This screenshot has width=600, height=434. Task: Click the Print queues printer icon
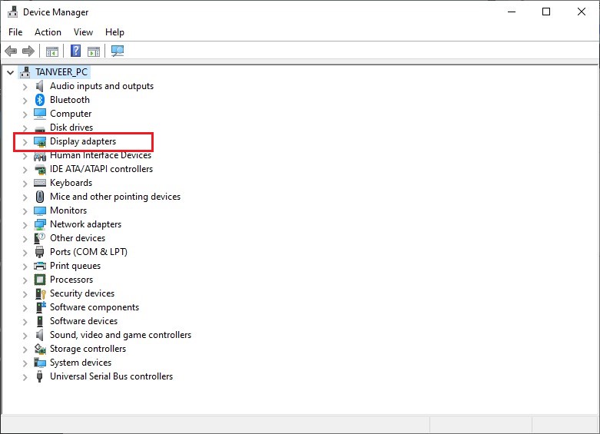40,266
